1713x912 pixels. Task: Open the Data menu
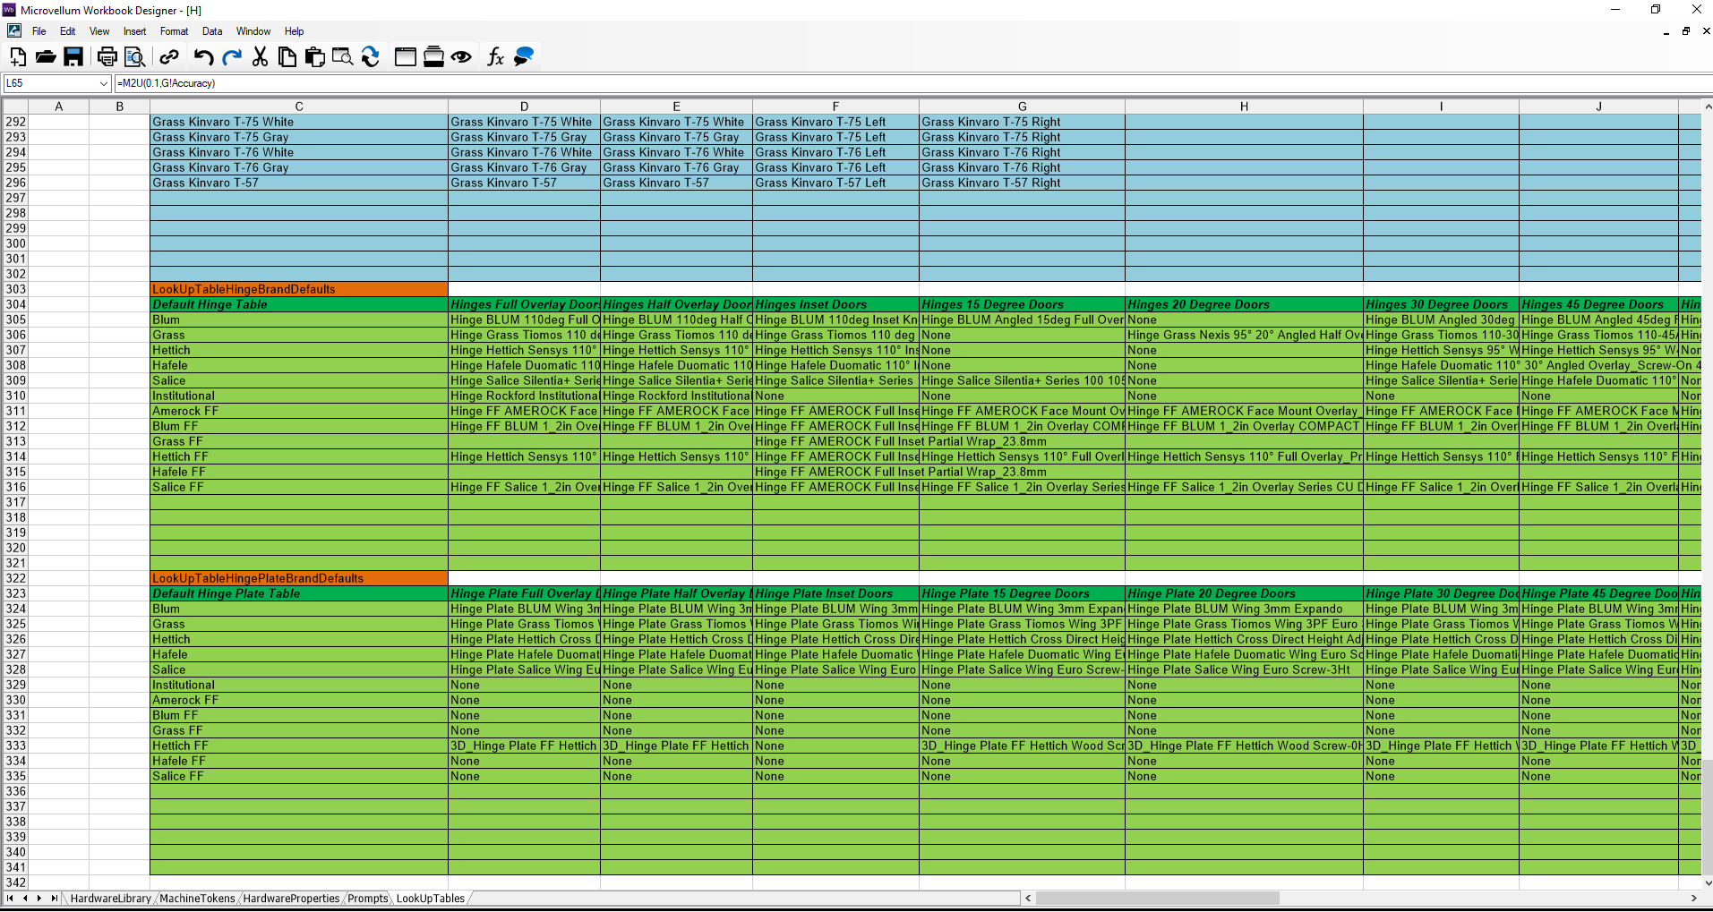(212, 31)
